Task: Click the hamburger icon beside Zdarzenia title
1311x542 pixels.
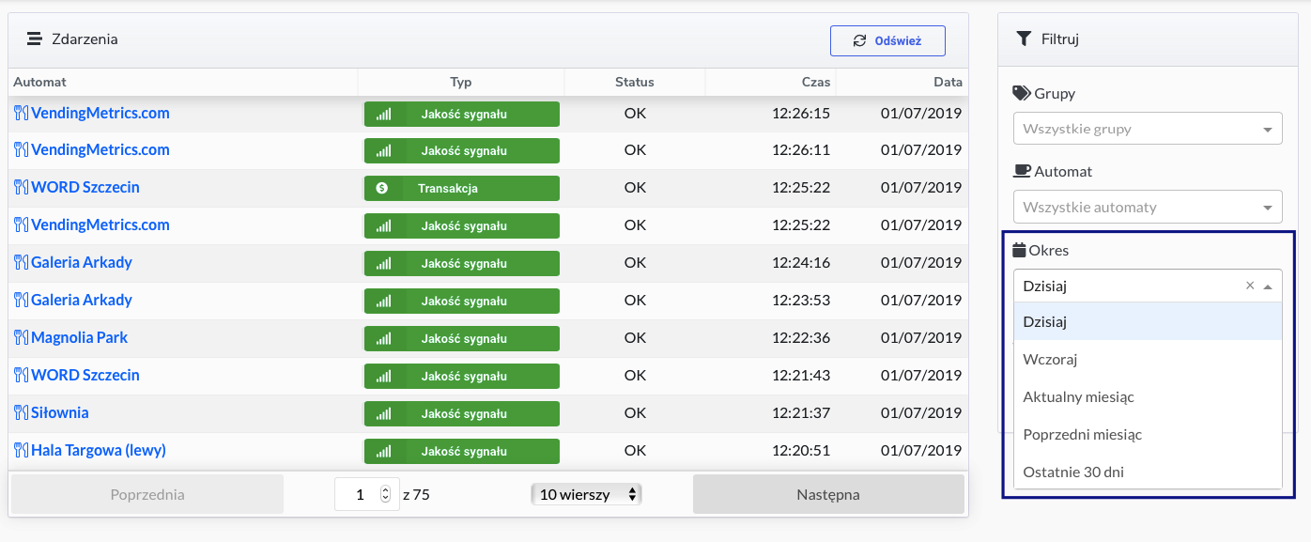Action: click(x=35, y=39)
